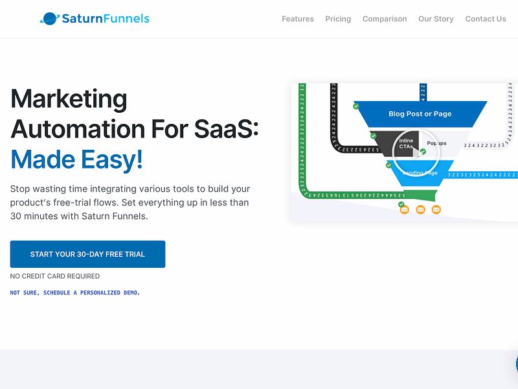Image resolution: width=518 pixels, height=389 pixels.
Task: Play the funnel demo video
Action: tap(416, 152)
